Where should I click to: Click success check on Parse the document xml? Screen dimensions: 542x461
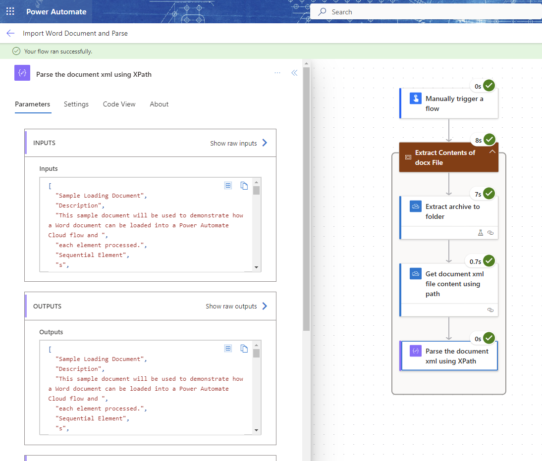489,338
